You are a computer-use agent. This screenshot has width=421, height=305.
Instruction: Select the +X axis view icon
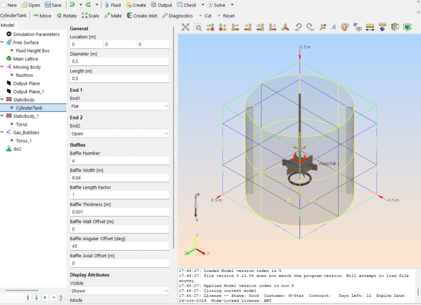[210, 27]
